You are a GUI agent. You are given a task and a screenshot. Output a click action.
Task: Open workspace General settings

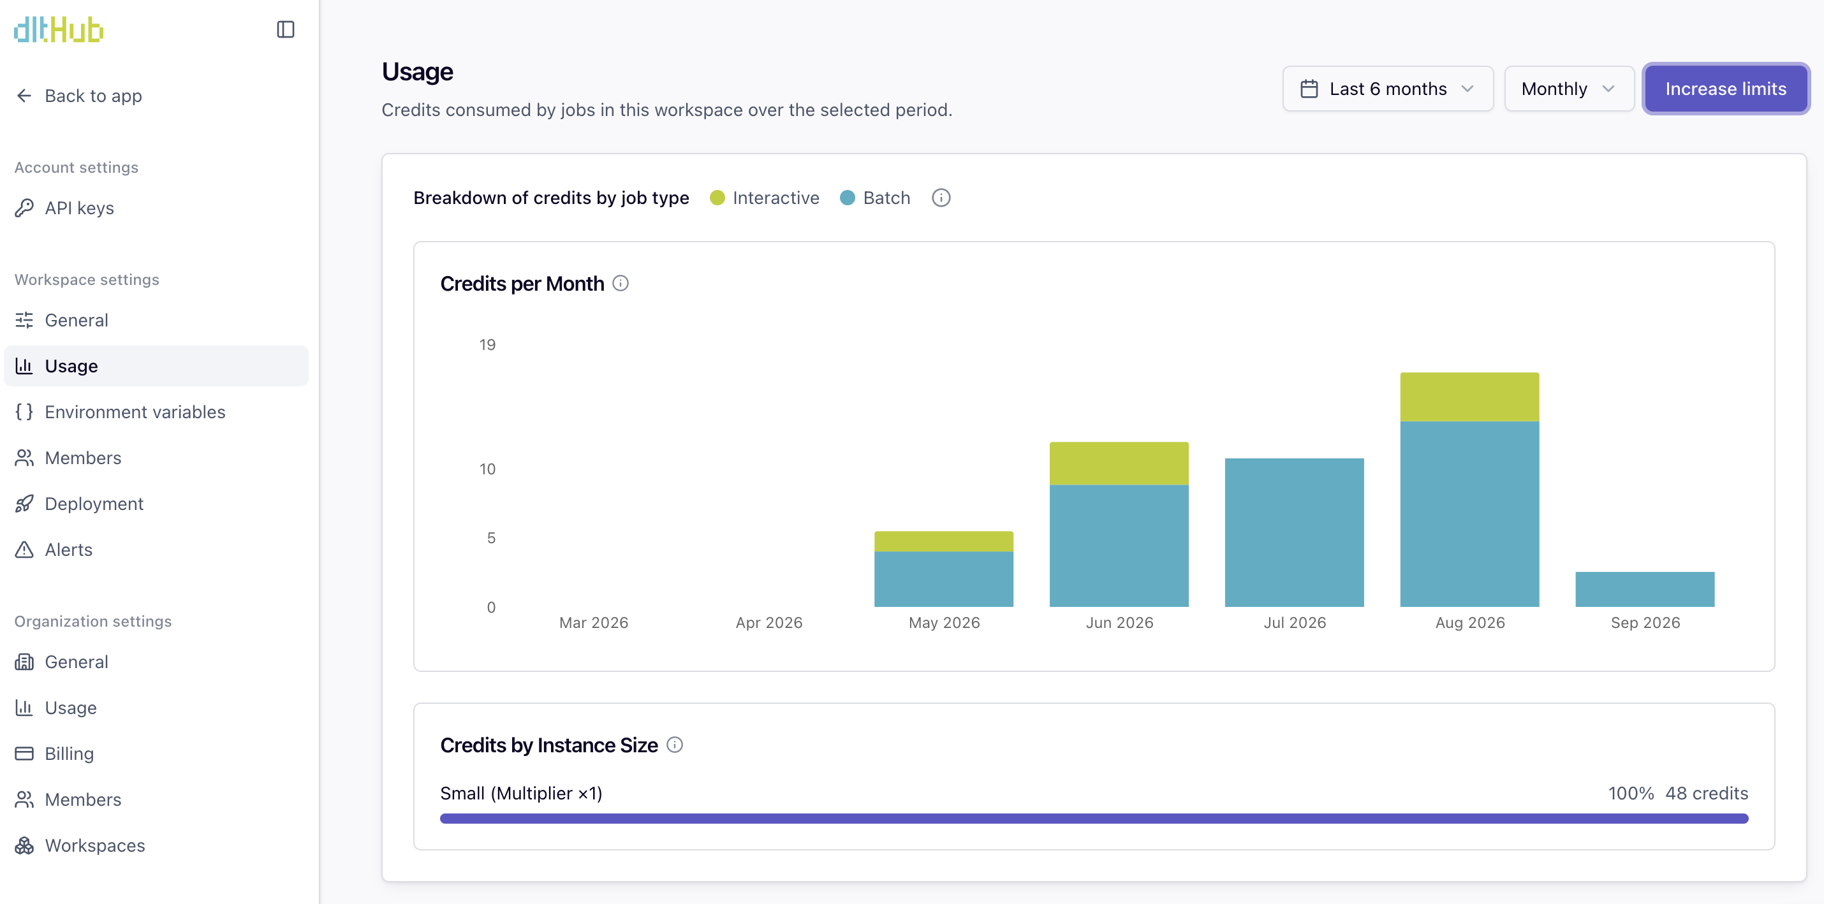click(156, 320)
